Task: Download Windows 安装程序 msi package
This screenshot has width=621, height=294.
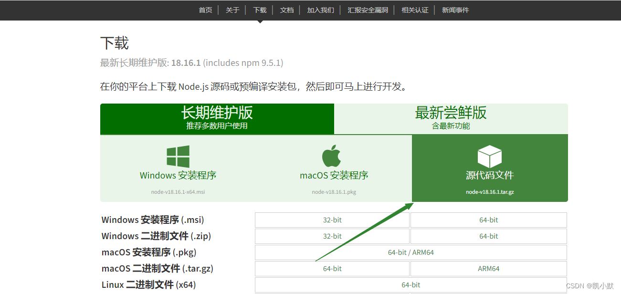Action: click(x=178, y=168)
